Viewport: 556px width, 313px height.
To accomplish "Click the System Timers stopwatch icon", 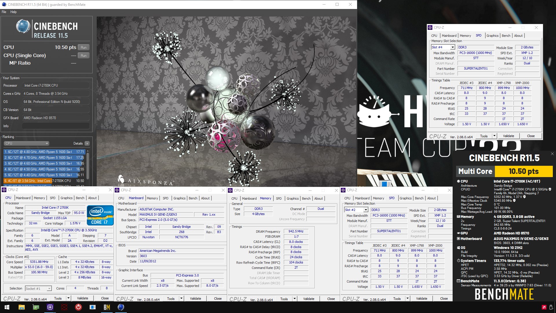I will pyautogui.click(x=458, y=261).
